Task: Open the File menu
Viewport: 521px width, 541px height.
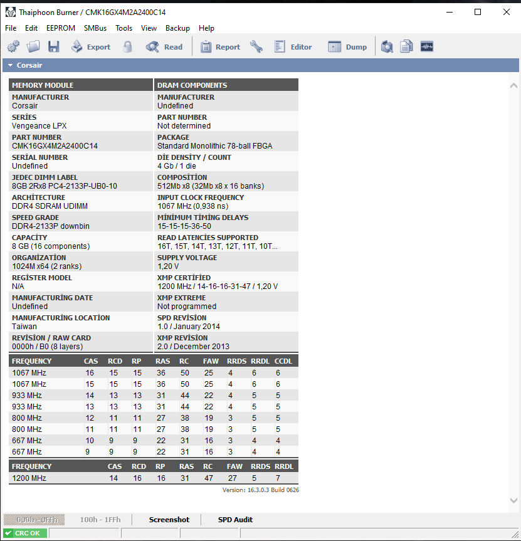Action: pos(11,28)
